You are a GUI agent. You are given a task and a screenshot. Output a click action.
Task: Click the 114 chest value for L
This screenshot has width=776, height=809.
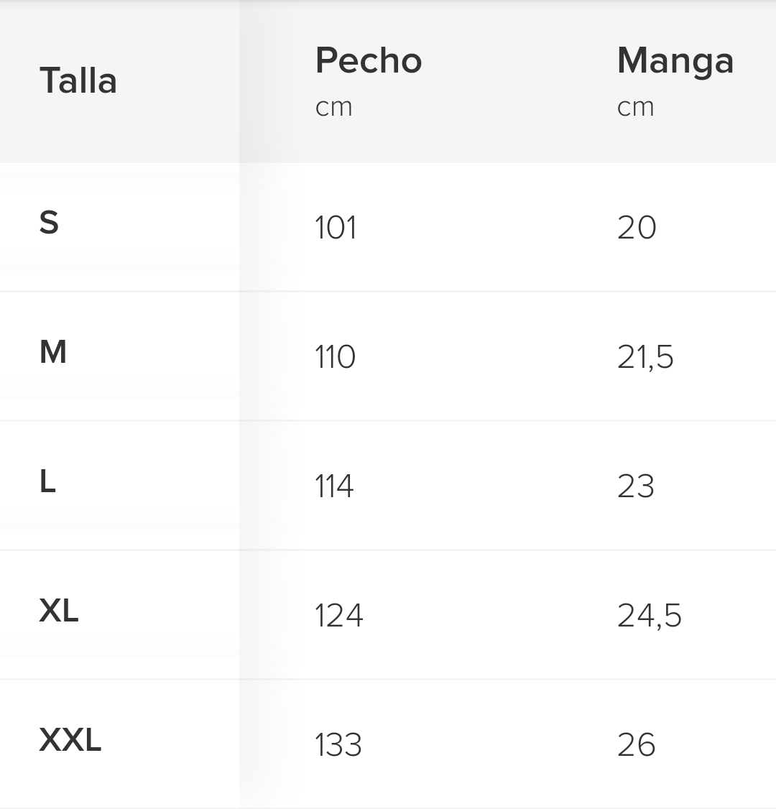point(334,486)
